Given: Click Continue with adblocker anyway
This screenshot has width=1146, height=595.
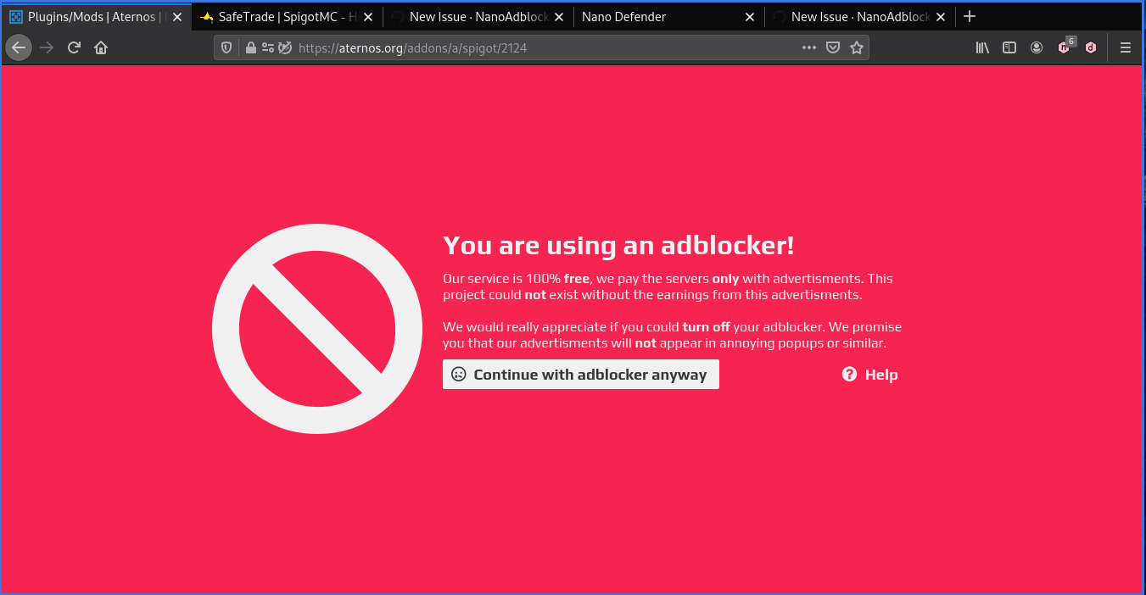Looking at the screenshot, I should tap(580, 374).
